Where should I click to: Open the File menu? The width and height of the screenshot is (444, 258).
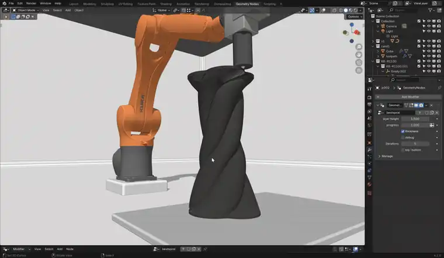coord(11,4)
